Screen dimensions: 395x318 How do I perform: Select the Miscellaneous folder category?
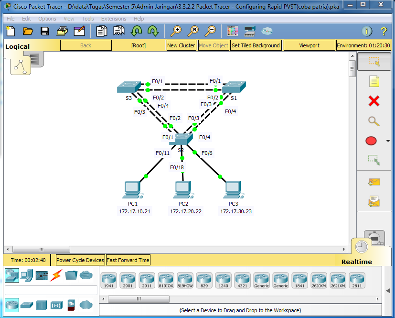coord(71,275)
